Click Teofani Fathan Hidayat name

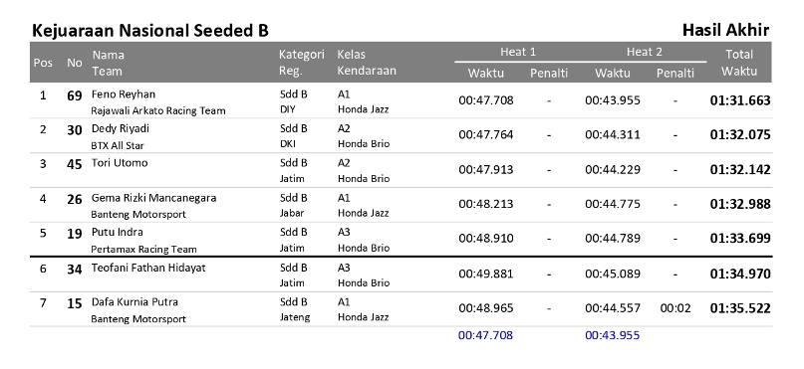(148, 268)
